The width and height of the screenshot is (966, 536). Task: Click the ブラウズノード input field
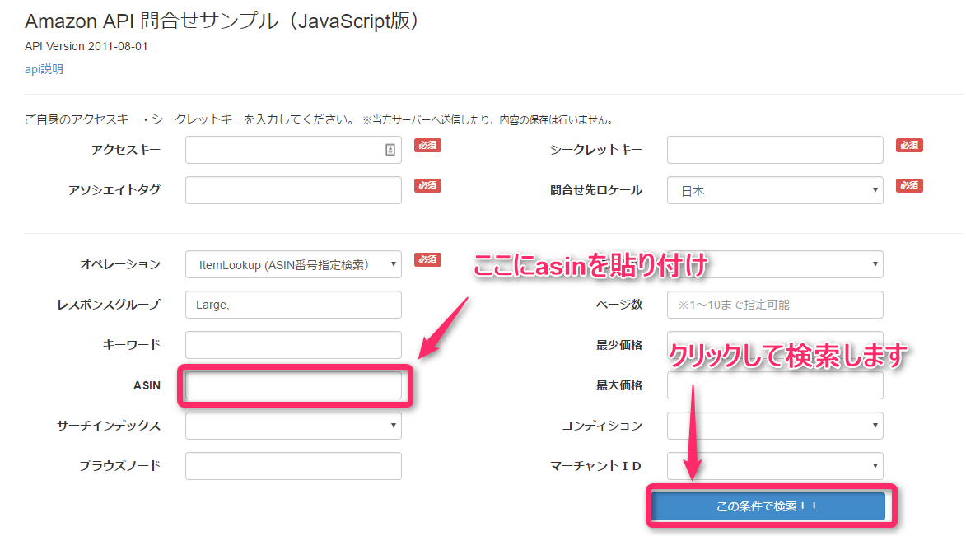click(293, 466)
